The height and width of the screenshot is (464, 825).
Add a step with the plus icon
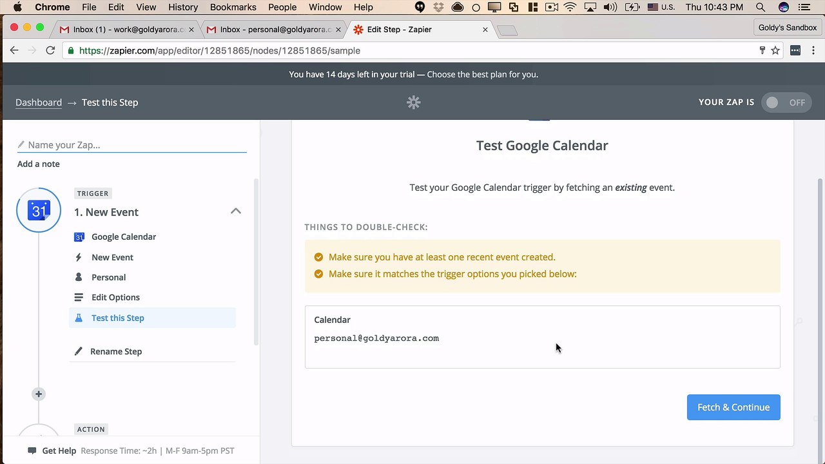pos(39,394)
